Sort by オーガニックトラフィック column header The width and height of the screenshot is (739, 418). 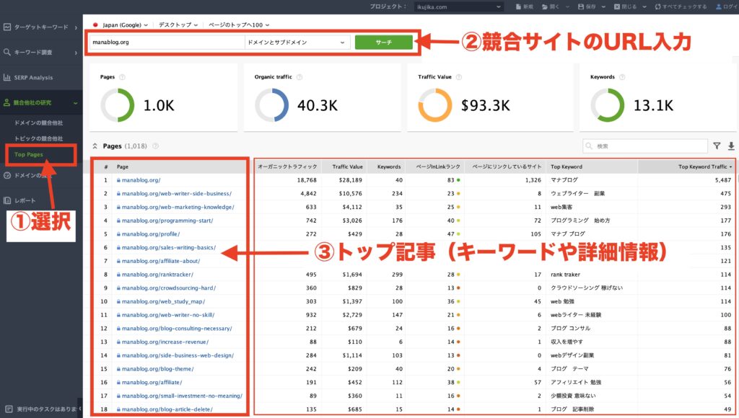287,166
